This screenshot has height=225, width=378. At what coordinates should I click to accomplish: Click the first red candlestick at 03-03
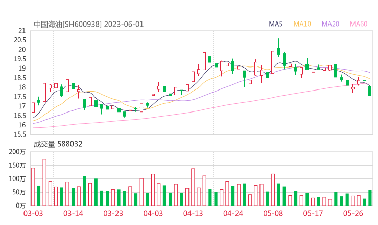33,107
